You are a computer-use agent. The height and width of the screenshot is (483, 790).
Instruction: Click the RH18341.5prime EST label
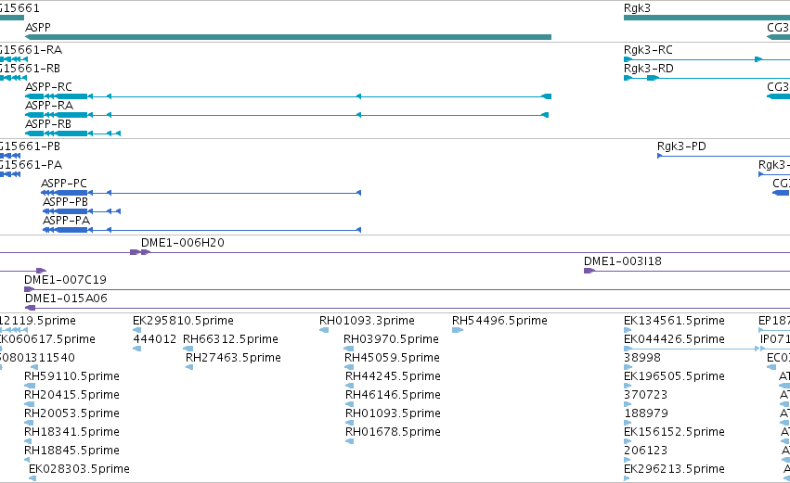(71, 433)
